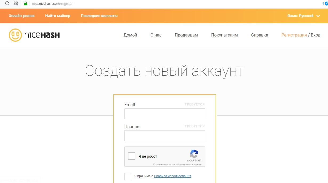Viewport: 328px width, 183px height.
Task: Open the 'Правила использования' link
Action: pyautogui.click(x=172, y=176)
